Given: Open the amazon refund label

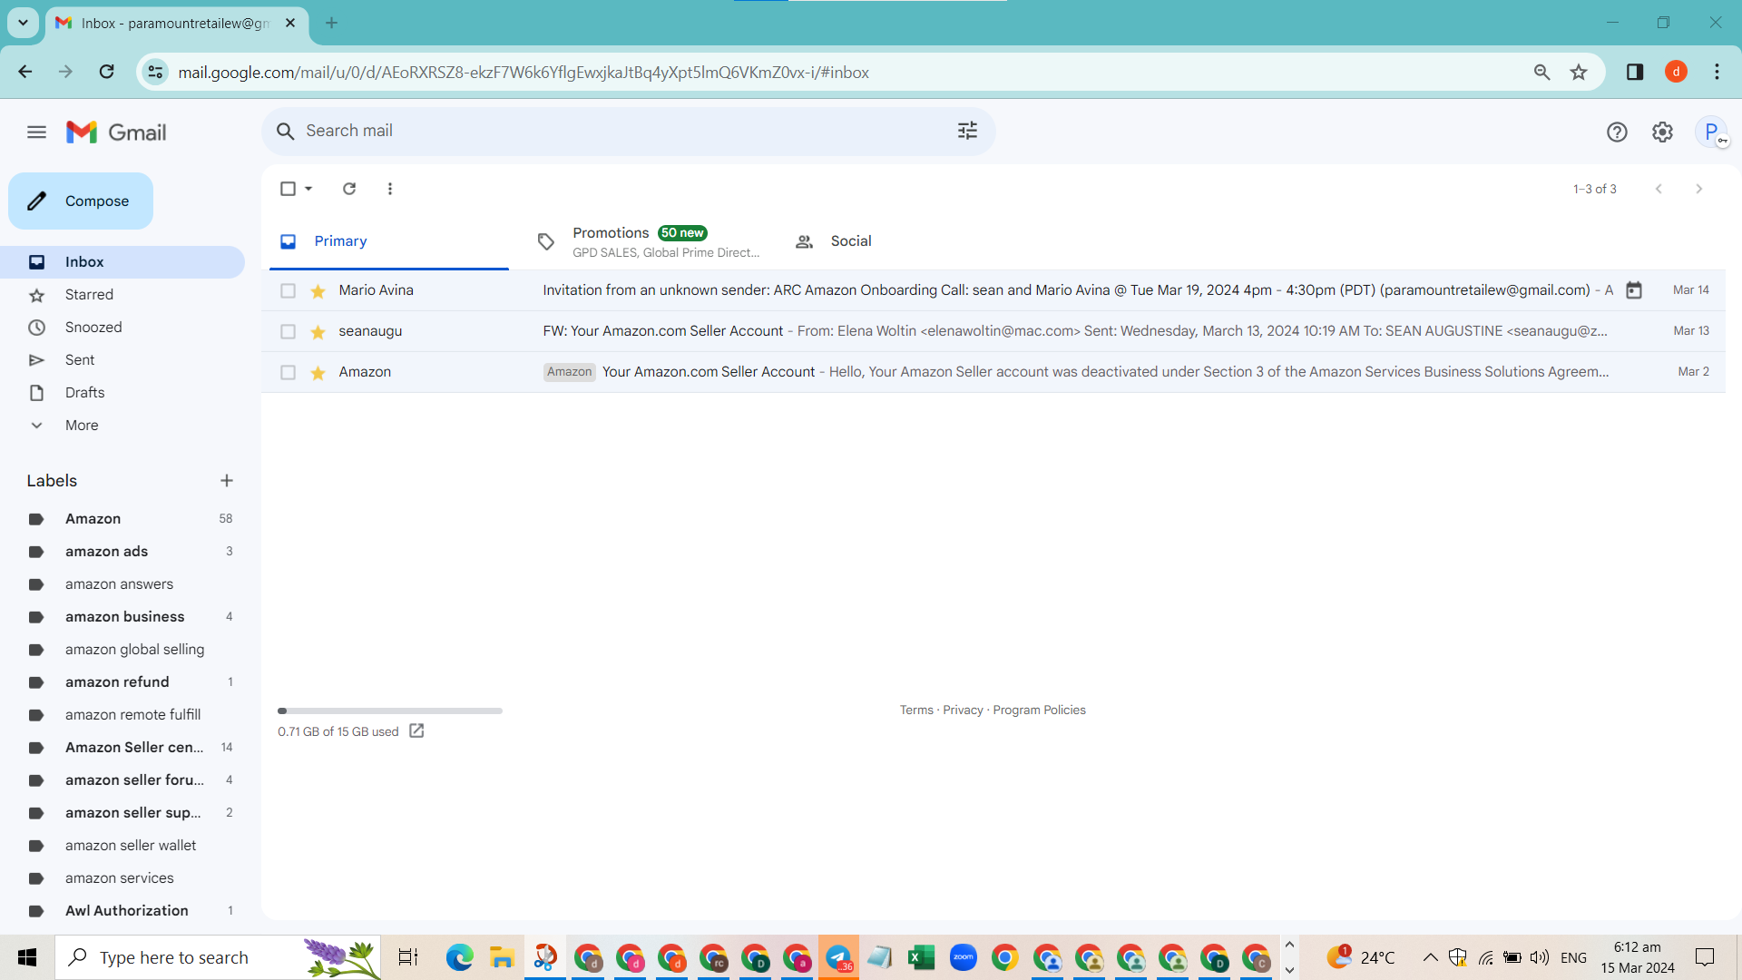Looking at the screenshot, I should click(122, 682).
